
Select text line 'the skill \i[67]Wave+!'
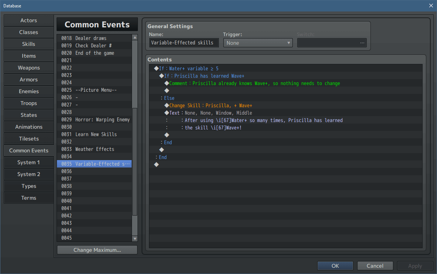pyautogui.click(x=286, y=128)
